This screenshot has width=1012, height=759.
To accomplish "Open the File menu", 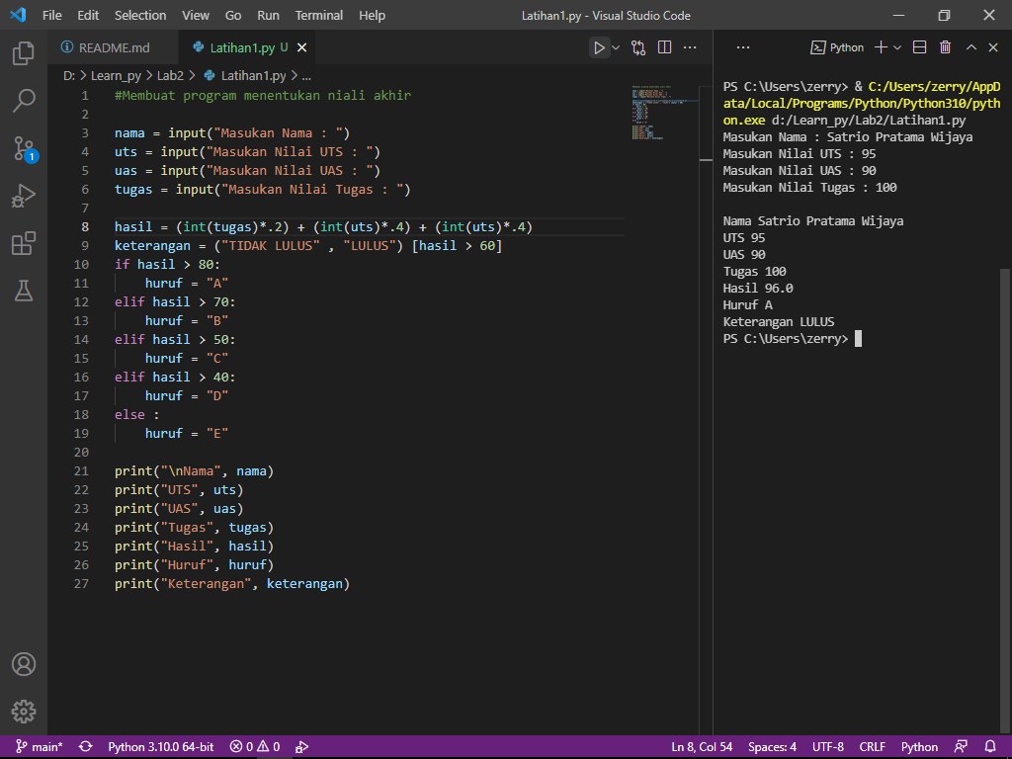I will pos(52,16).
